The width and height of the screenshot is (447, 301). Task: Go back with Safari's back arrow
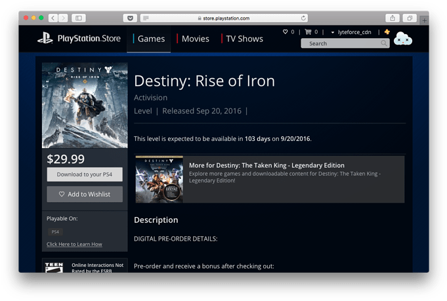coord(53,18)
